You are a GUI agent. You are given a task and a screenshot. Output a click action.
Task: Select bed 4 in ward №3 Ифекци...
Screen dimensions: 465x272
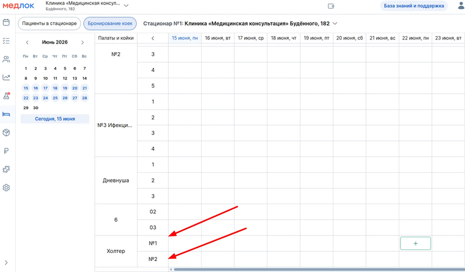click(153, 148)
